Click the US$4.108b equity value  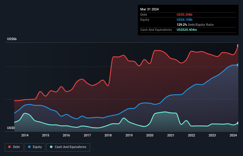pyautogui.click(x=184, y=20)
